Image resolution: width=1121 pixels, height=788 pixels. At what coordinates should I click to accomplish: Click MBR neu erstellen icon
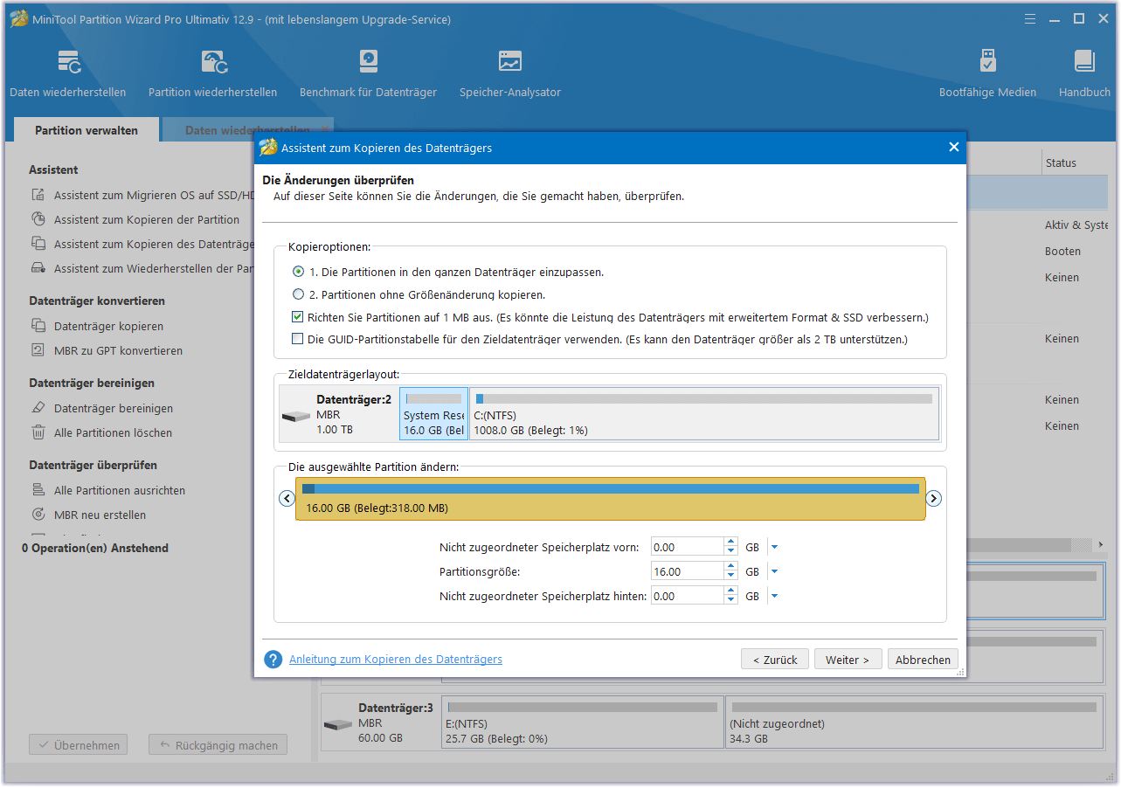click(38, 515)
